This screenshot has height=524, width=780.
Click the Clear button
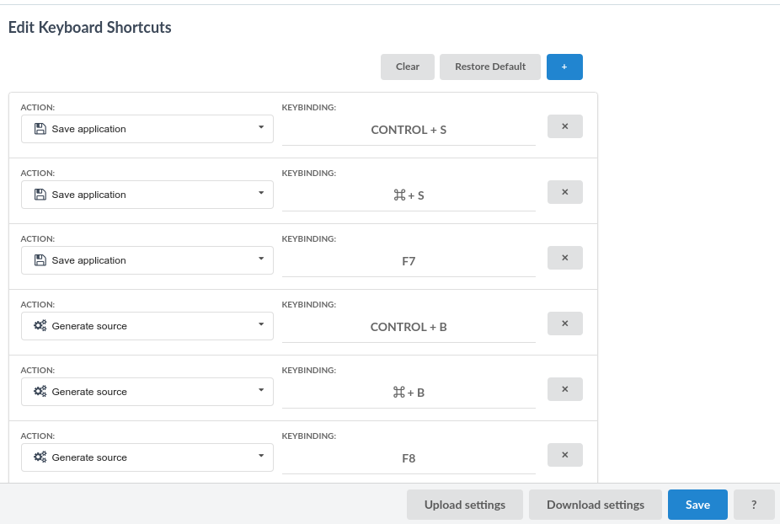pyautogui.click(x=407, y=67)
